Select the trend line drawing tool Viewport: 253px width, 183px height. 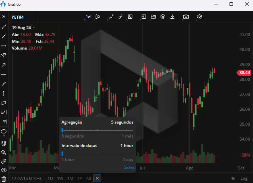coord(4,27)
